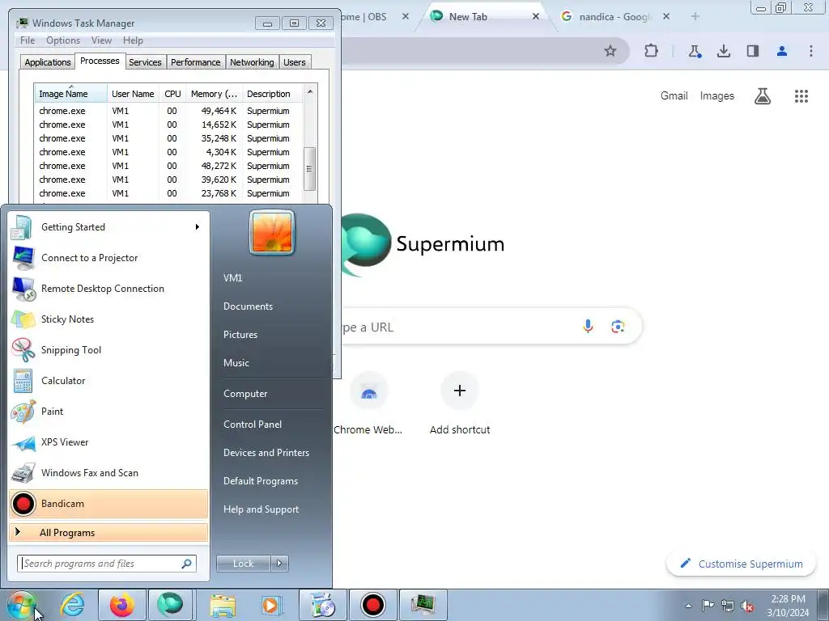Switch to Task Manager taskbar button
Viewport: 829px width, 621px height.
coord(423,605)
